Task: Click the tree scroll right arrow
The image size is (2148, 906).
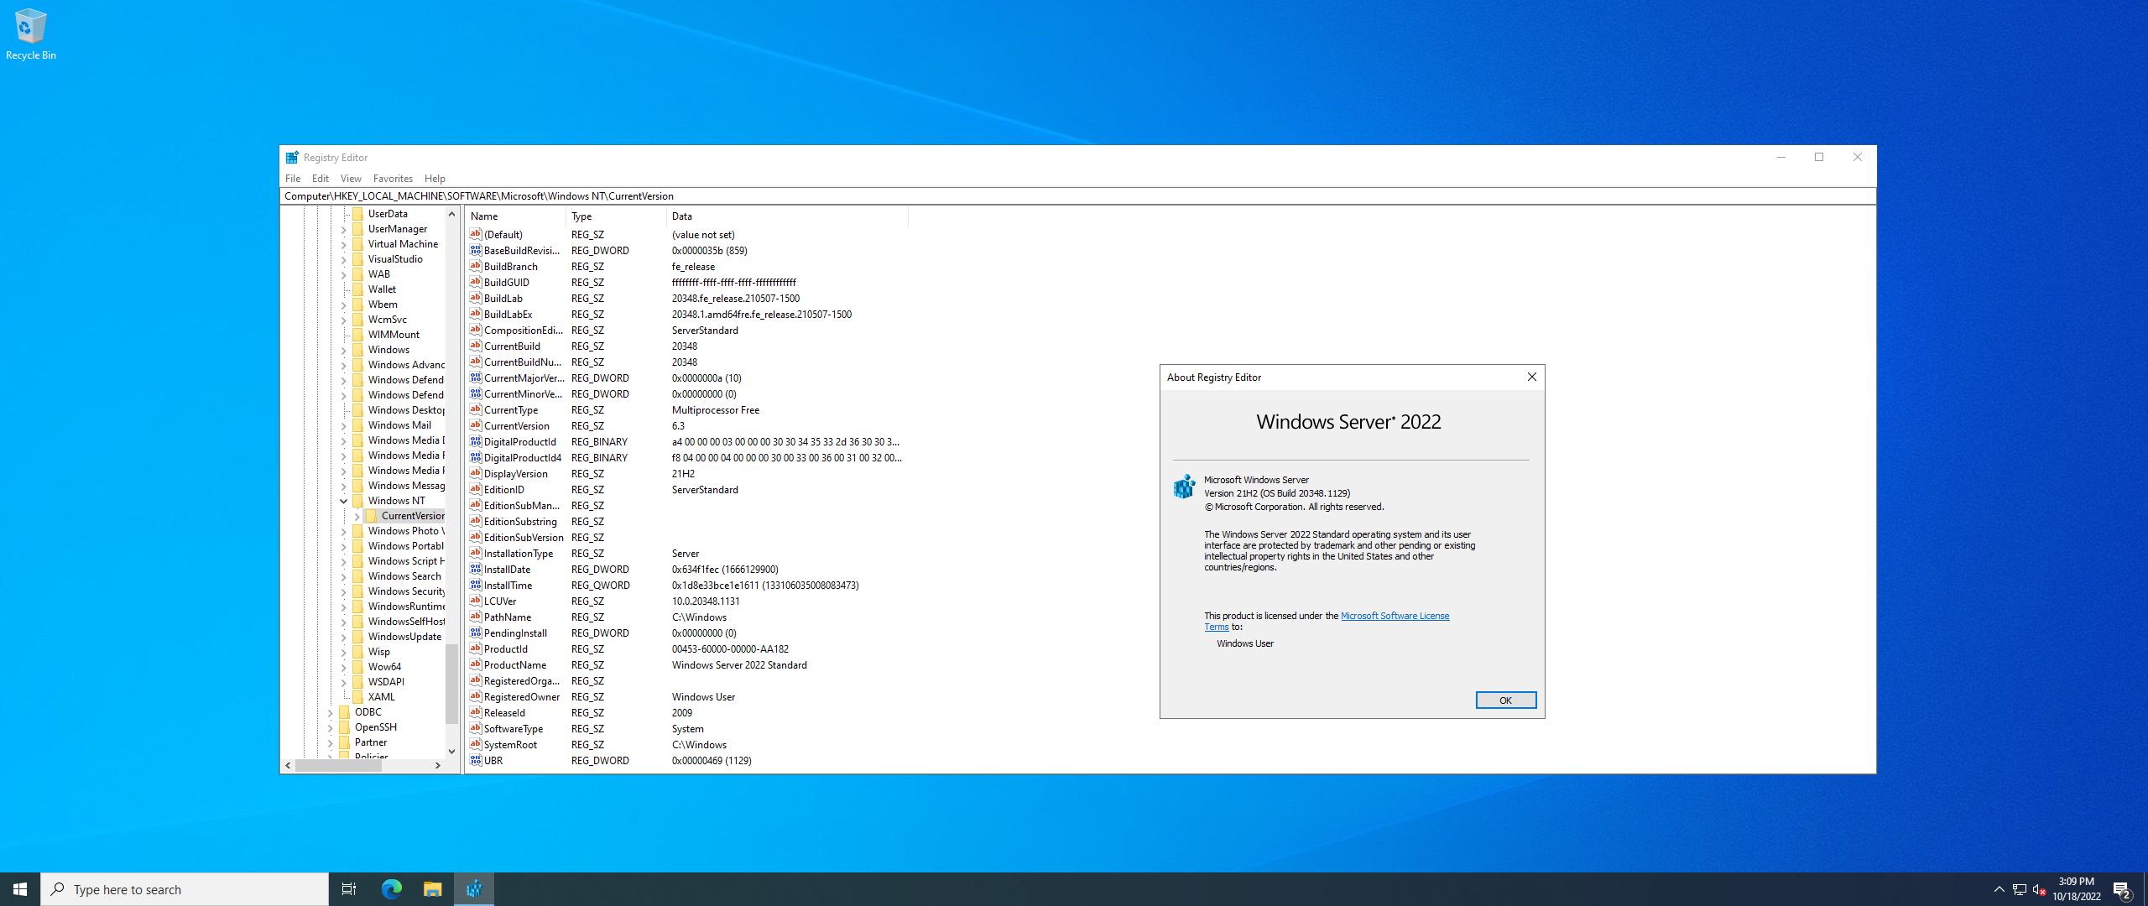Action: pos(437,765)
